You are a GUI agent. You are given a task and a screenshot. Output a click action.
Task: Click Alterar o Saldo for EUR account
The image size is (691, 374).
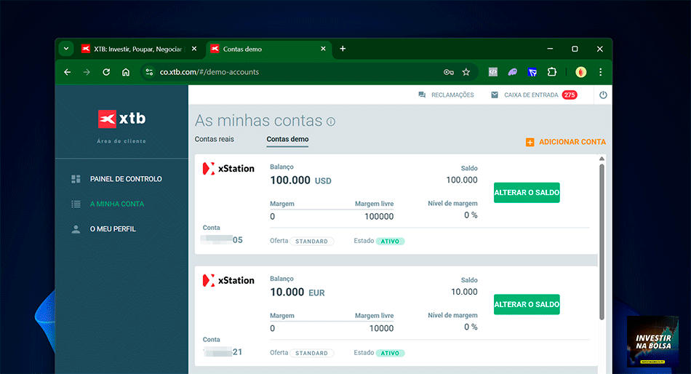pos(527,304)
